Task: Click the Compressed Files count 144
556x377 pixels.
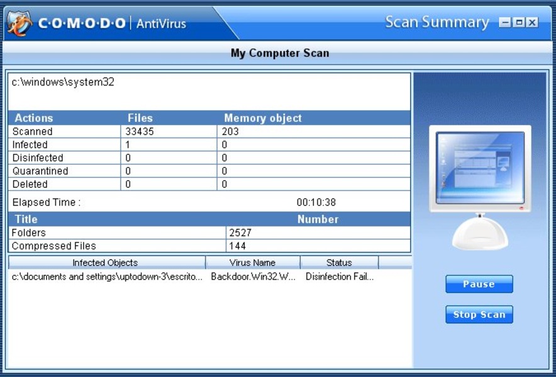Action: 237,246
